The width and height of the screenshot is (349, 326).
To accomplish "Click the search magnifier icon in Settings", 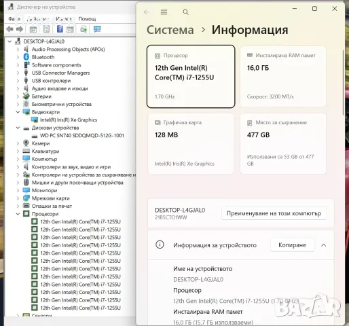I will (x=185, y=12).
